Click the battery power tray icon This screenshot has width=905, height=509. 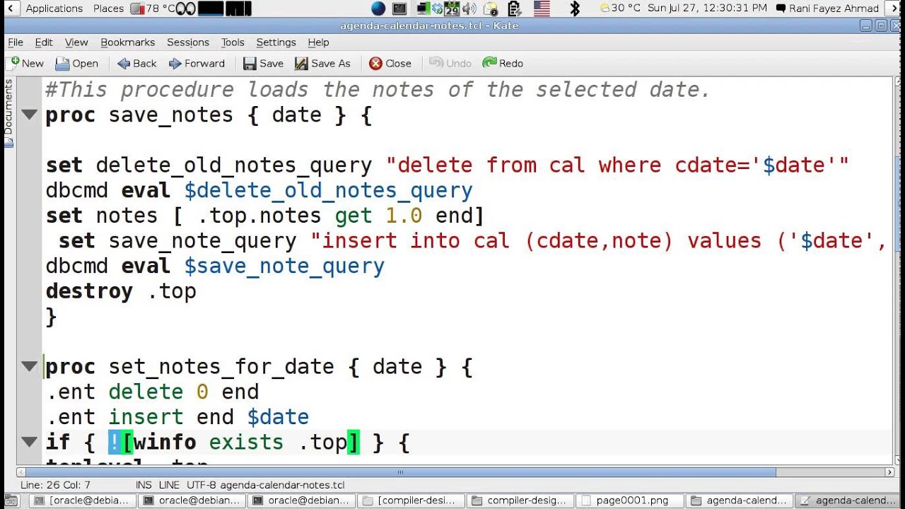pyautogui.click(x=514, y=8)
